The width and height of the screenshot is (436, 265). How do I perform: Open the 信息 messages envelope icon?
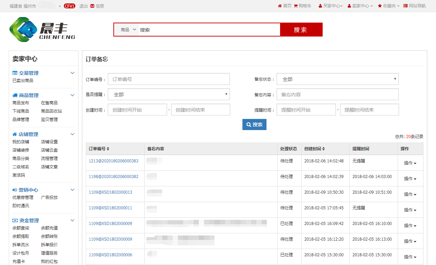pos(92,6)
